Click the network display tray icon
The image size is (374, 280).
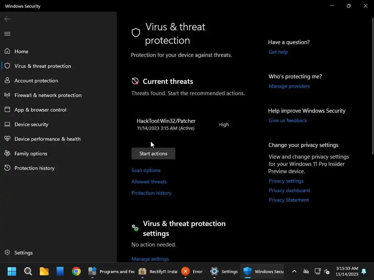[317, 271]
